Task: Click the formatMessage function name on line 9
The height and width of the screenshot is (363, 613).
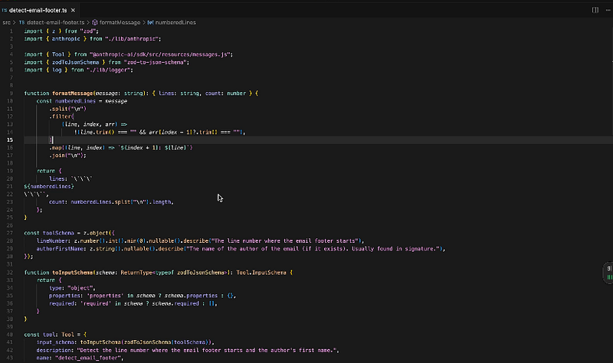Action: (73, 93)
